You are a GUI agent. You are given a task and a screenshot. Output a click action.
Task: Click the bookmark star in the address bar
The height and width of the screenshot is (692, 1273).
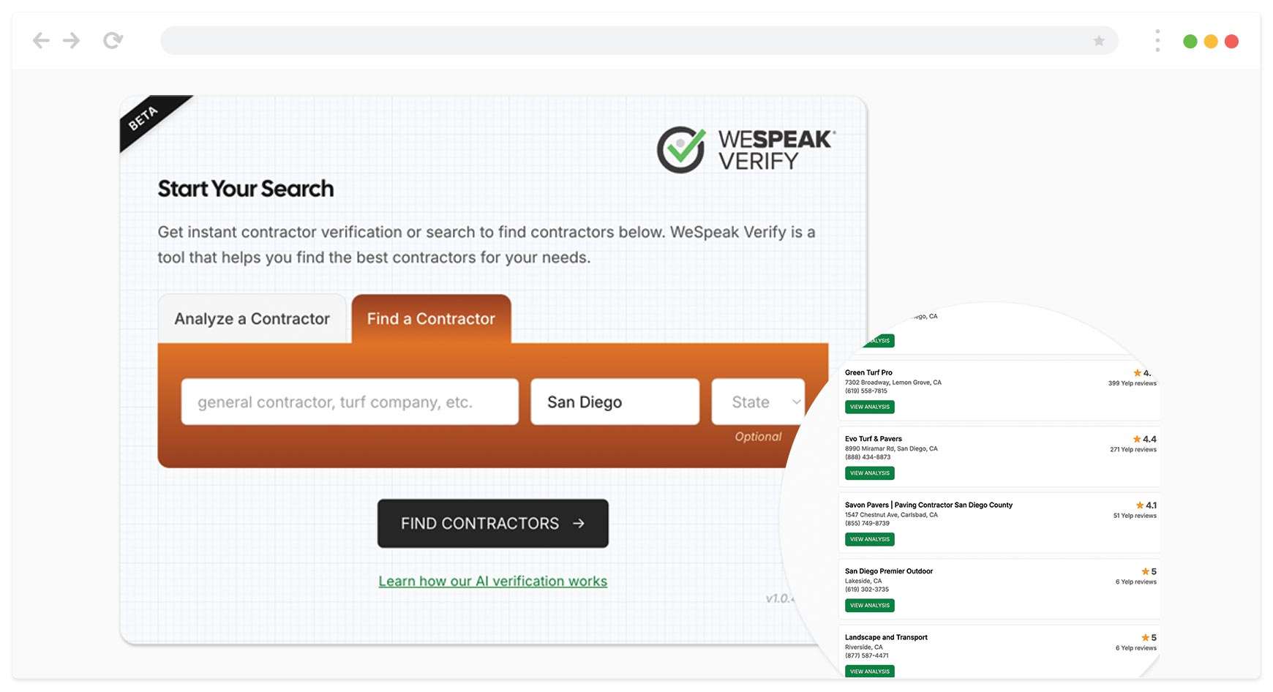pos(1098,41)
